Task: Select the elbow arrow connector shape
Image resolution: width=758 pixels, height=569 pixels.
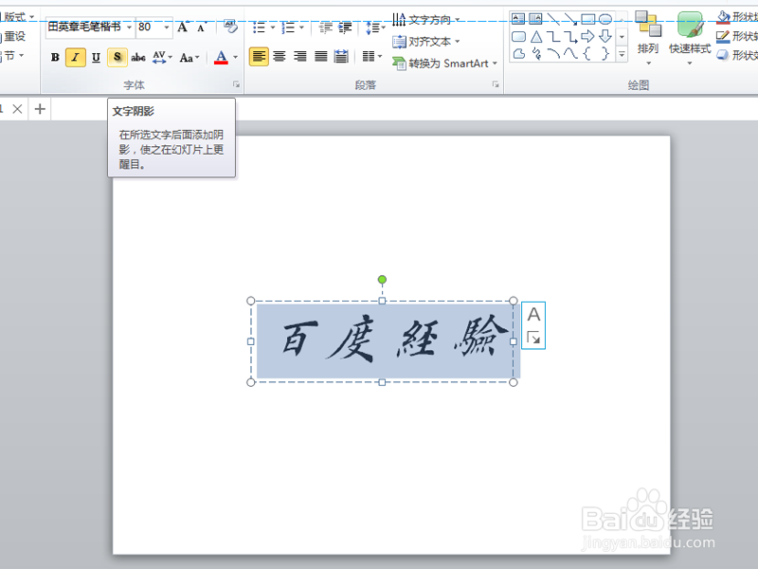Action: coord(570,37)
